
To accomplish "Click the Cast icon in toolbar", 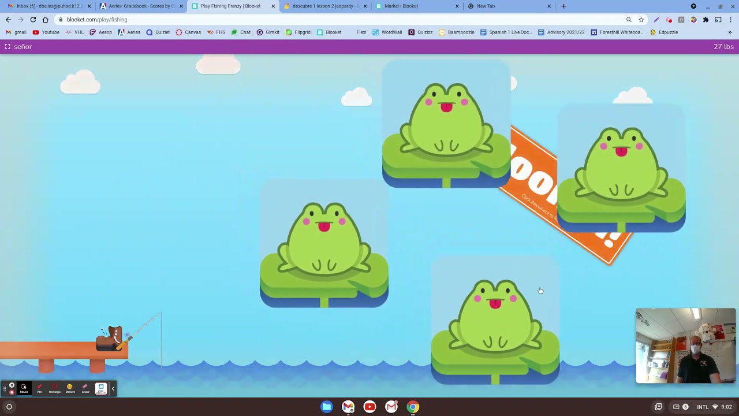I will pos(718,20).
